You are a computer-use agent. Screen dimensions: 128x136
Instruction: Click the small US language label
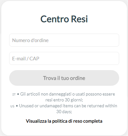pos(12,106)
